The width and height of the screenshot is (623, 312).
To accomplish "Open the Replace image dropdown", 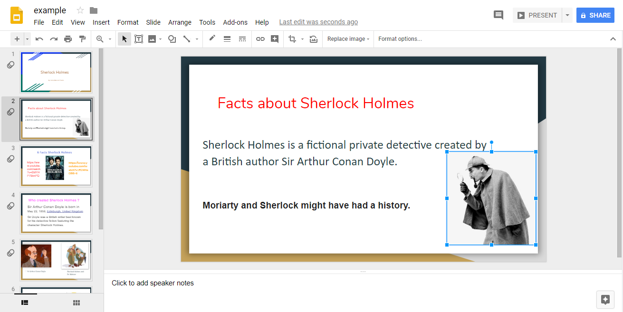I will 348,39.
